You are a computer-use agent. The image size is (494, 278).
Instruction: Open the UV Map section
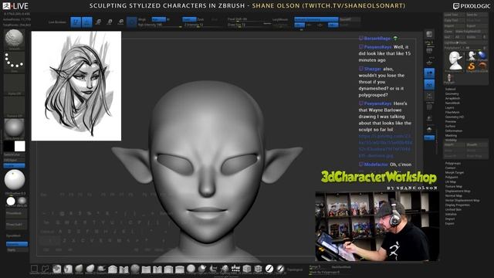(451, 182)
